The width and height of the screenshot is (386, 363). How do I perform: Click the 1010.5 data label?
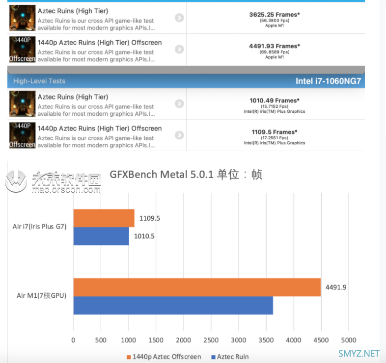(144, 236)
